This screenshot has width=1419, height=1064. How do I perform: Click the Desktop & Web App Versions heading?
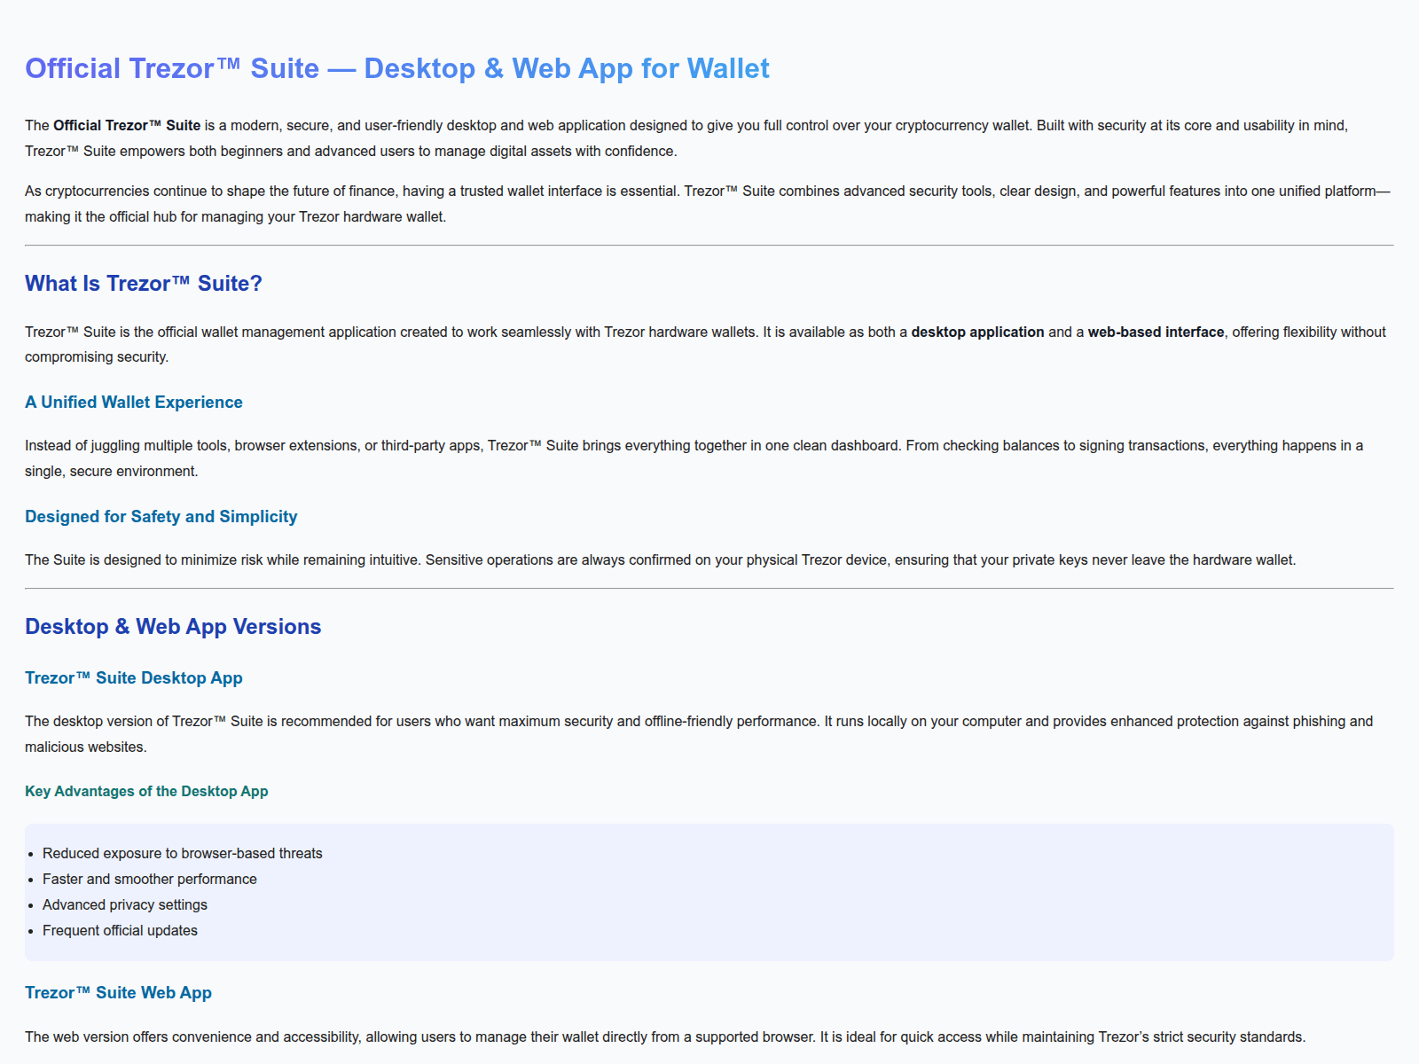tap(173, 626)
